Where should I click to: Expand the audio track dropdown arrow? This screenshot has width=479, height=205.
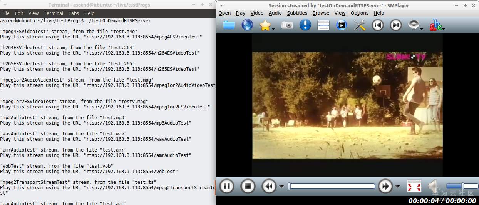[x=422, y=29]
